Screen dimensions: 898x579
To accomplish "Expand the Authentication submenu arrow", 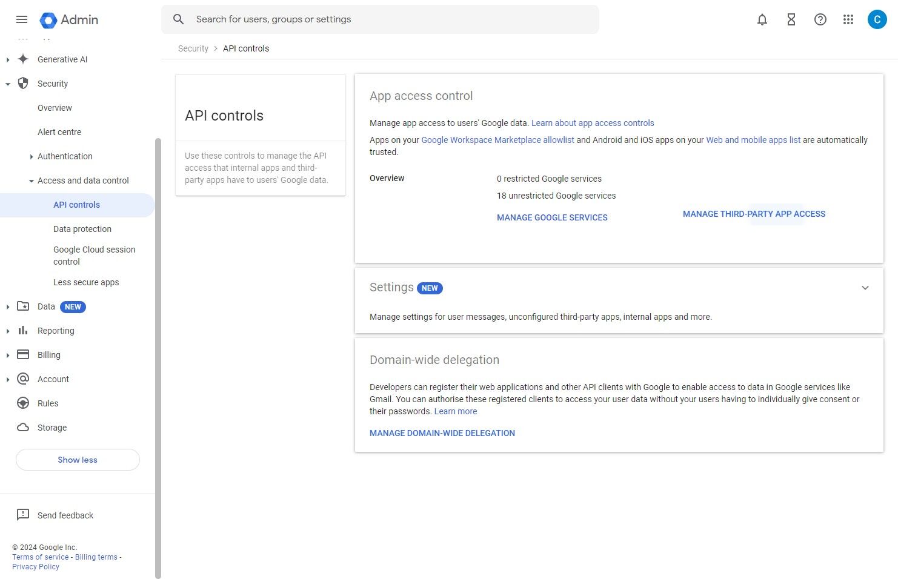I will 32,157.
